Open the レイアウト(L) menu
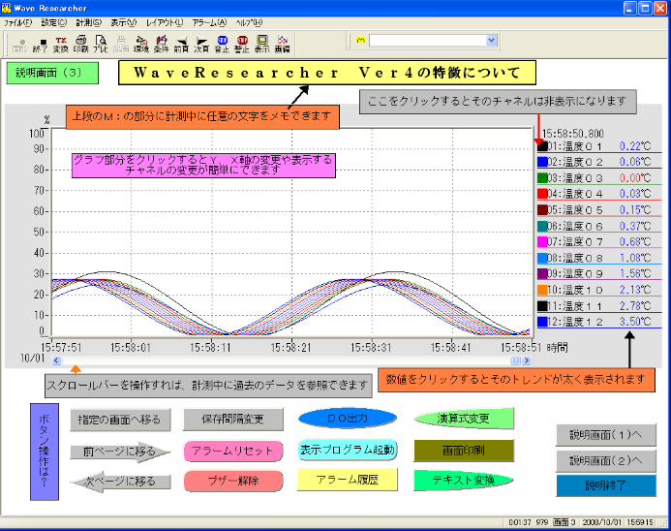The width and height of the screenshot is (671, 531). [165, 22]
